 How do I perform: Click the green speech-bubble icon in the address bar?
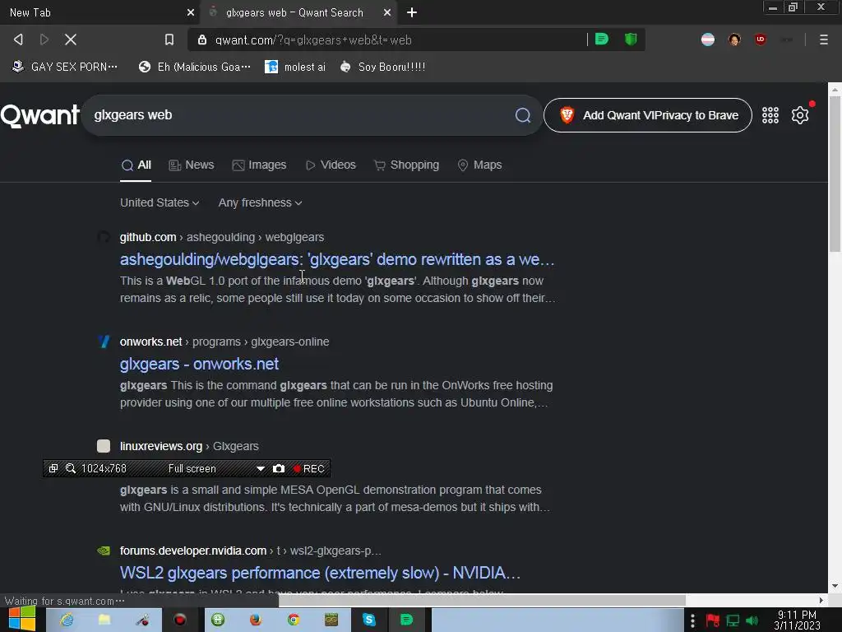[602, 39]
